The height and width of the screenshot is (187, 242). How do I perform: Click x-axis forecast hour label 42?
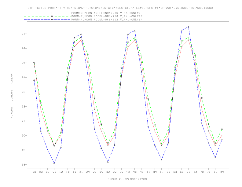pos(128,172)
